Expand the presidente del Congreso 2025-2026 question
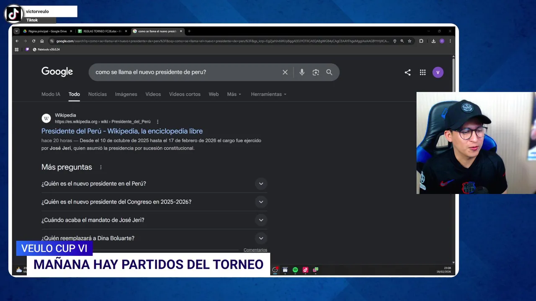This screenshot has height=301, width=536. coord(154,202)
